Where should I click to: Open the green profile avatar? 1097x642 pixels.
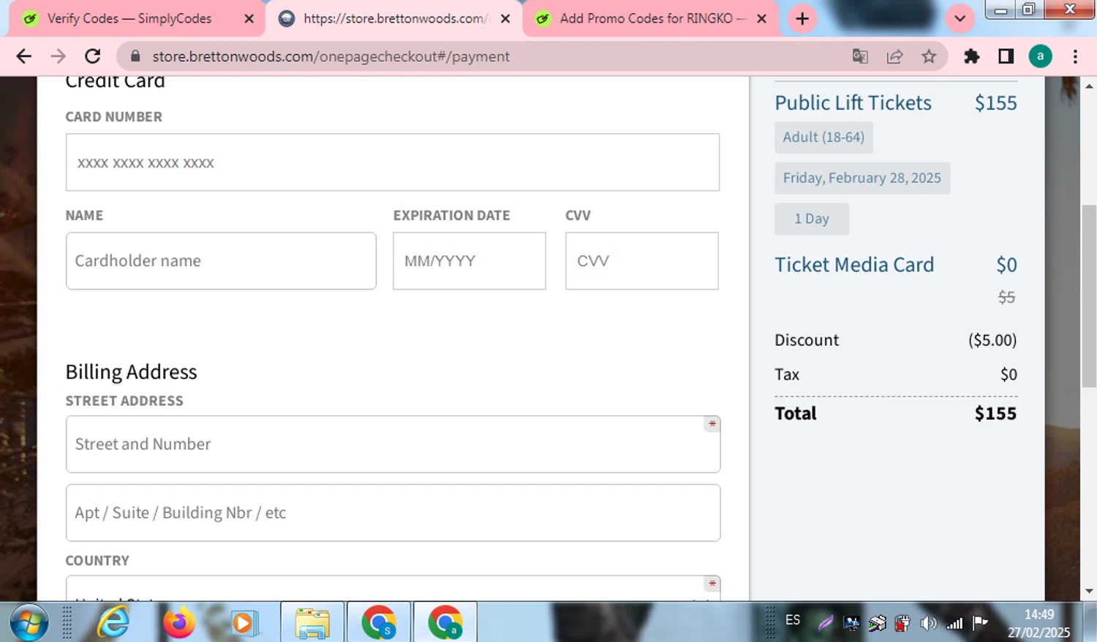pyautogui.click(x=1040, y=56)
